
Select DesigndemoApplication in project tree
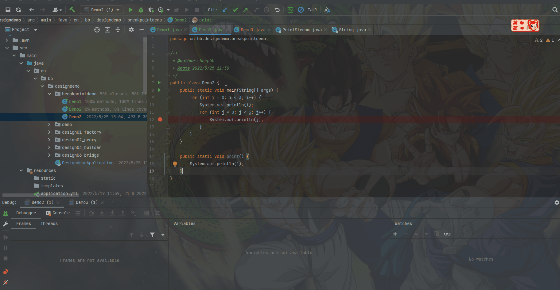click(x=88, y=163)
